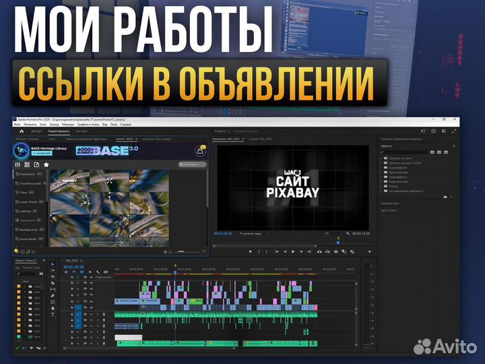Screen dimensions: 485x364
Task: Click Extract button in Program monitor
Action: coord(327,252)
